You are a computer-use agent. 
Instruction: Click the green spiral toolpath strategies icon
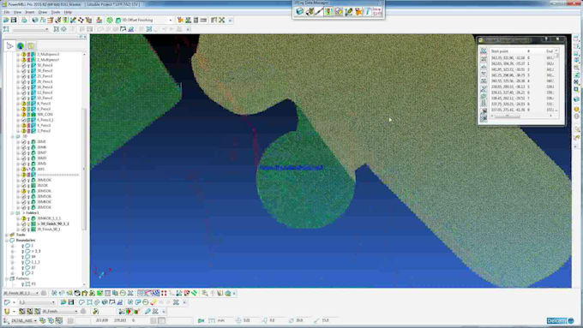(110, 20)
